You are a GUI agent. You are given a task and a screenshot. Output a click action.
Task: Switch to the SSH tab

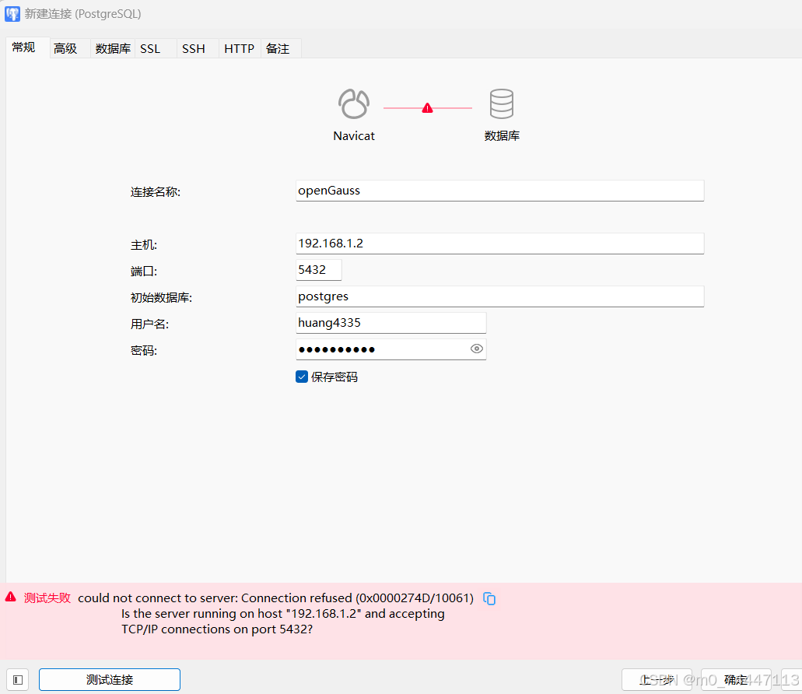[x=193, y=47]
